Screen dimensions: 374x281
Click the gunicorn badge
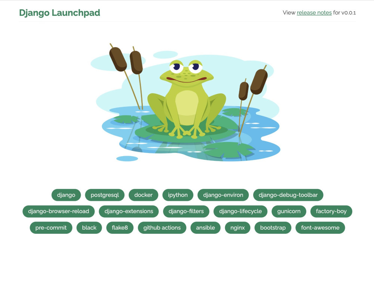click(289, 211)
